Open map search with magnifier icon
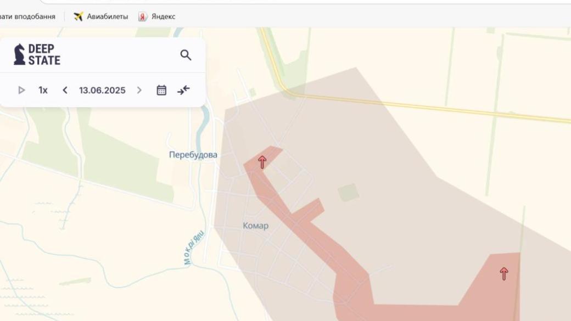This screenshot has width=571, height=321. click(186, 55)
